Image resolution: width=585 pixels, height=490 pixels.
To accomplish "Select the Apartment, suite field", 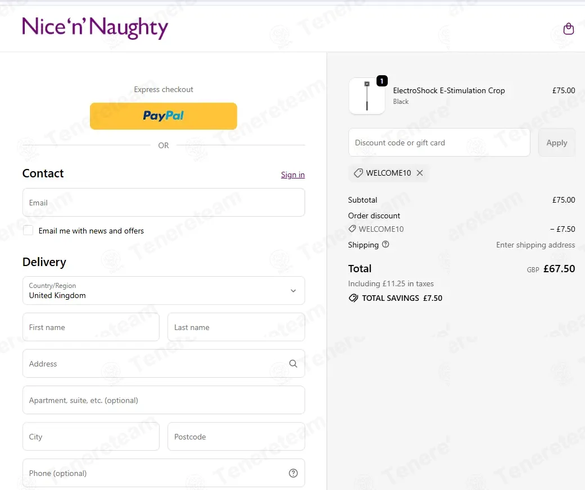I will pyautogui.click(x=164, y=400).
